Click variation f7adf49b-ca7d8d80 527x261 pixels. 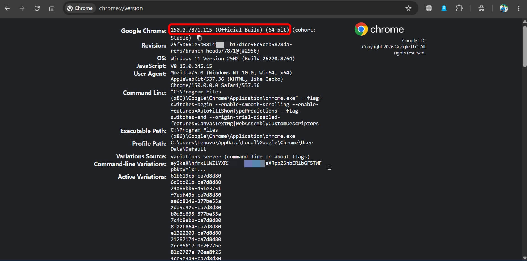point(196,195)
